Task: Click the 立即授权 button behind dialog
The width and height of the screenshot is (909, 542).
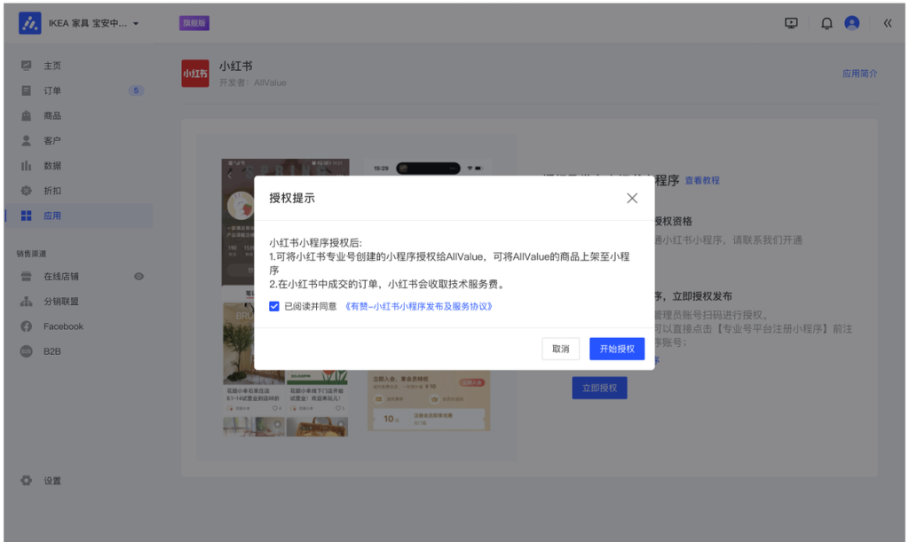Action: point(599,388)
